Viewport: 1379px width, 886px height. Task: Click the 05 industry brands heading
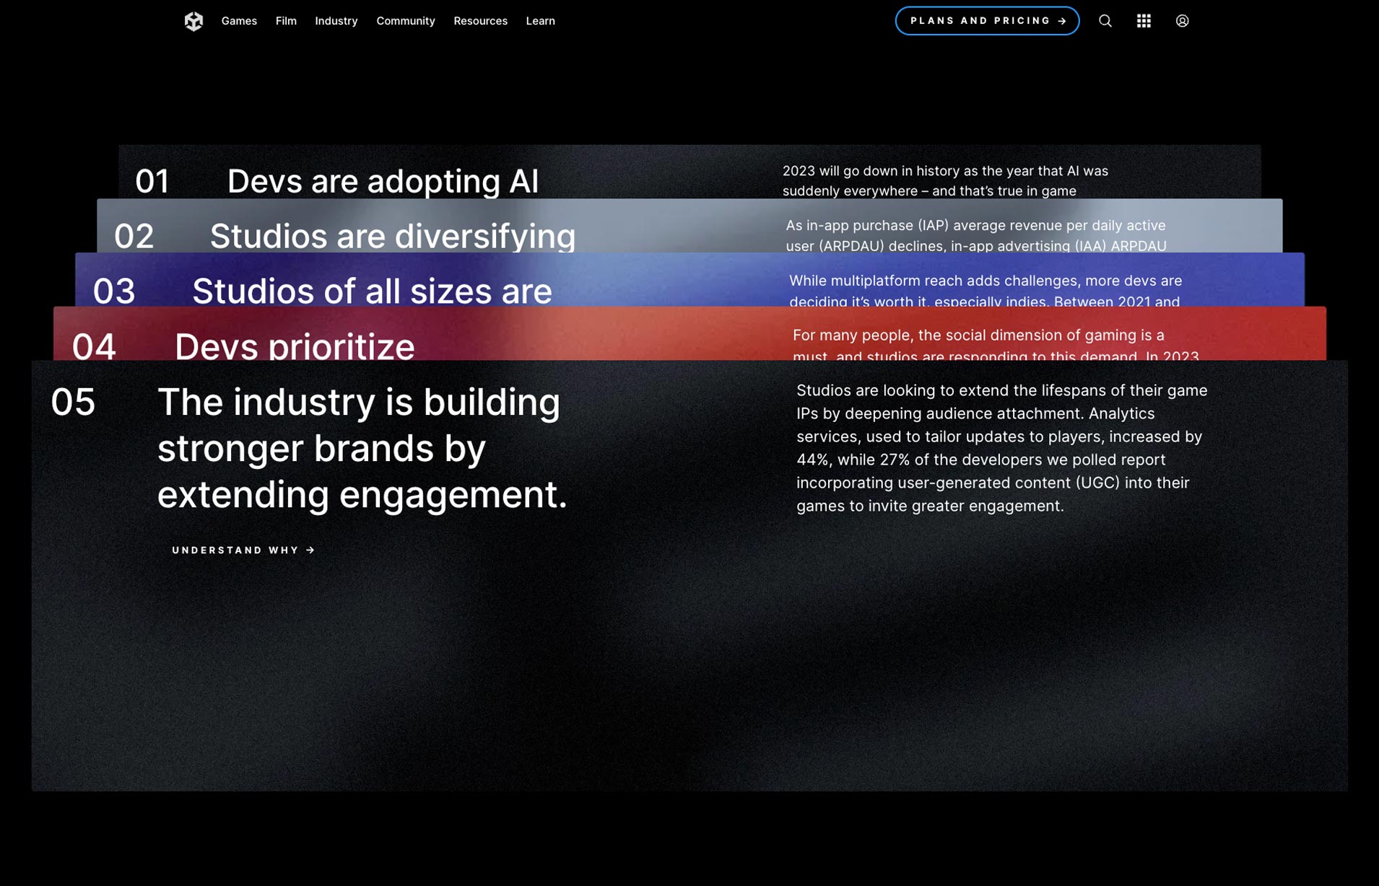click(362, 448)
